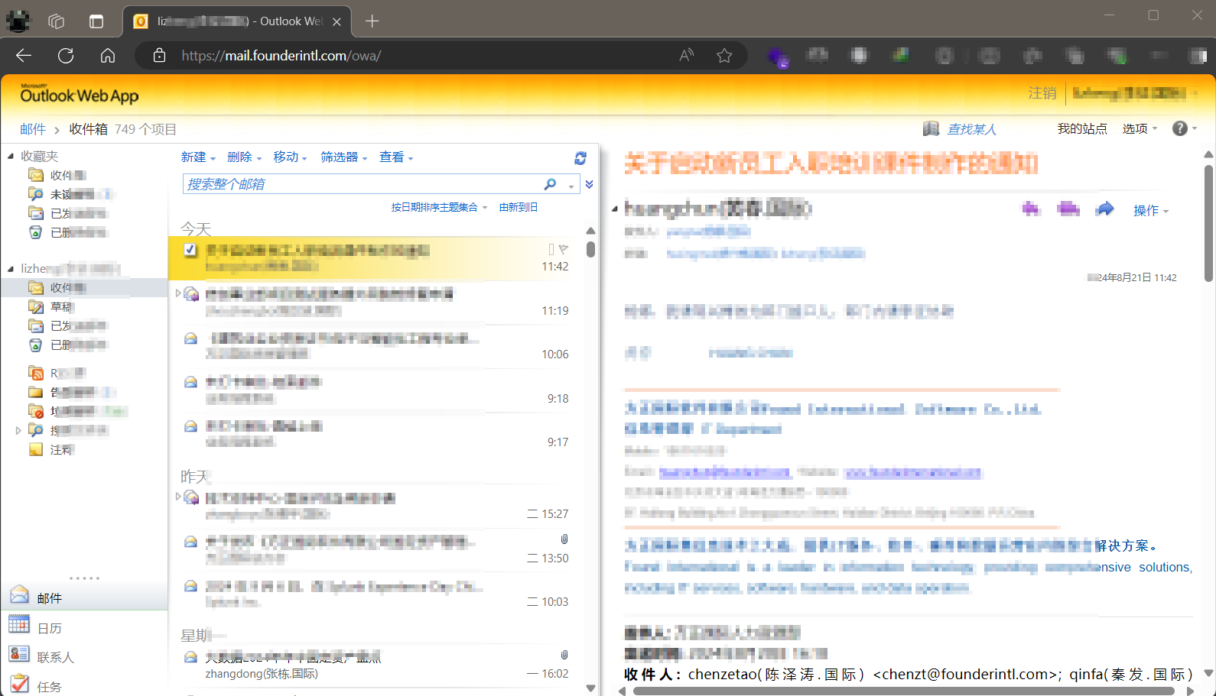Click browser back arrow

click(24, 56)
